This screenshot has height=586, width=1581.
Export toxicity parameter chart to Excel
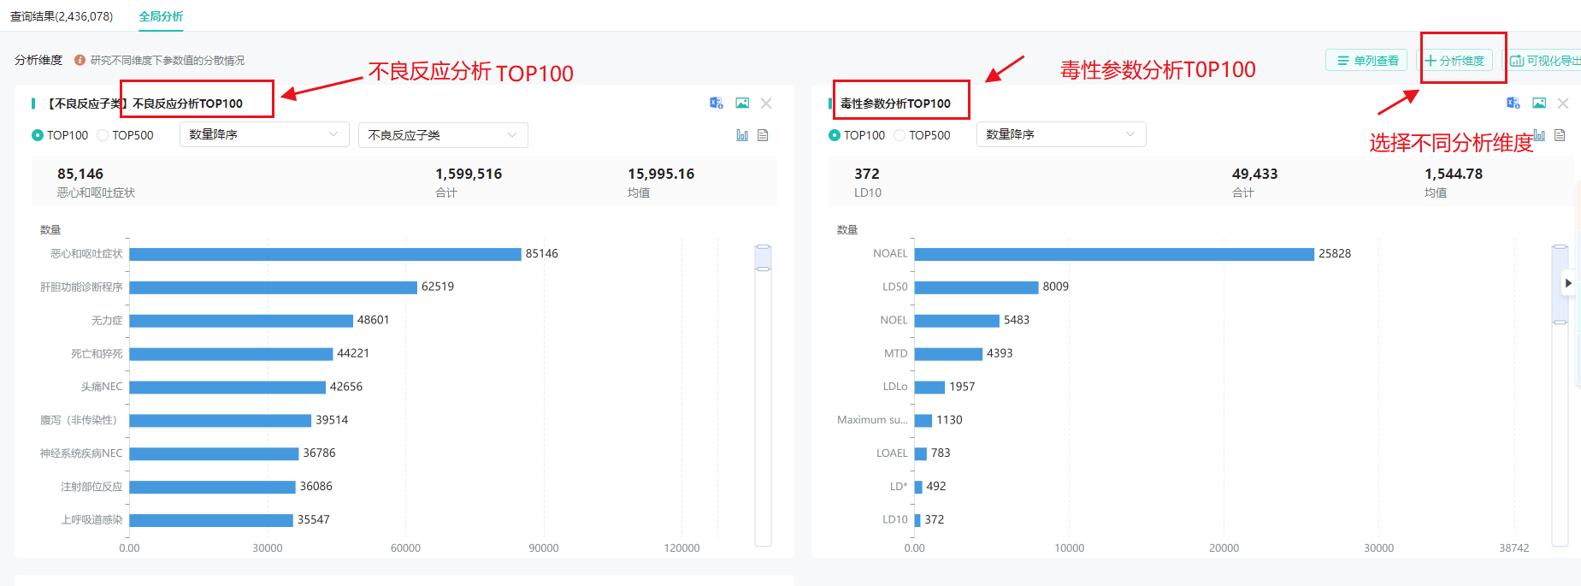(1513, 104)
